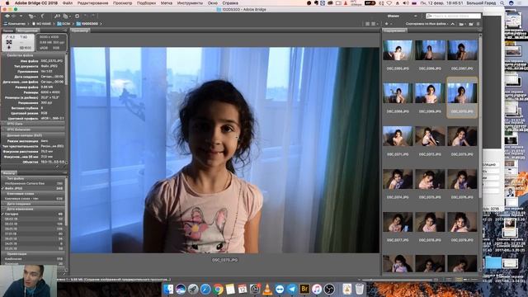Open the refine review mode icon
528x297 pixels.
pyautogui.click(x=66, y=16)
